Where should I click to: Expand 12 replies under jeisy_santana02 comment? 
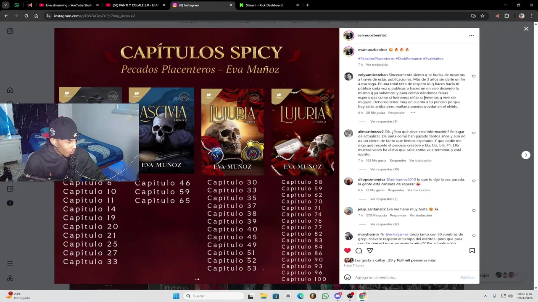click(x=384, y=224)
